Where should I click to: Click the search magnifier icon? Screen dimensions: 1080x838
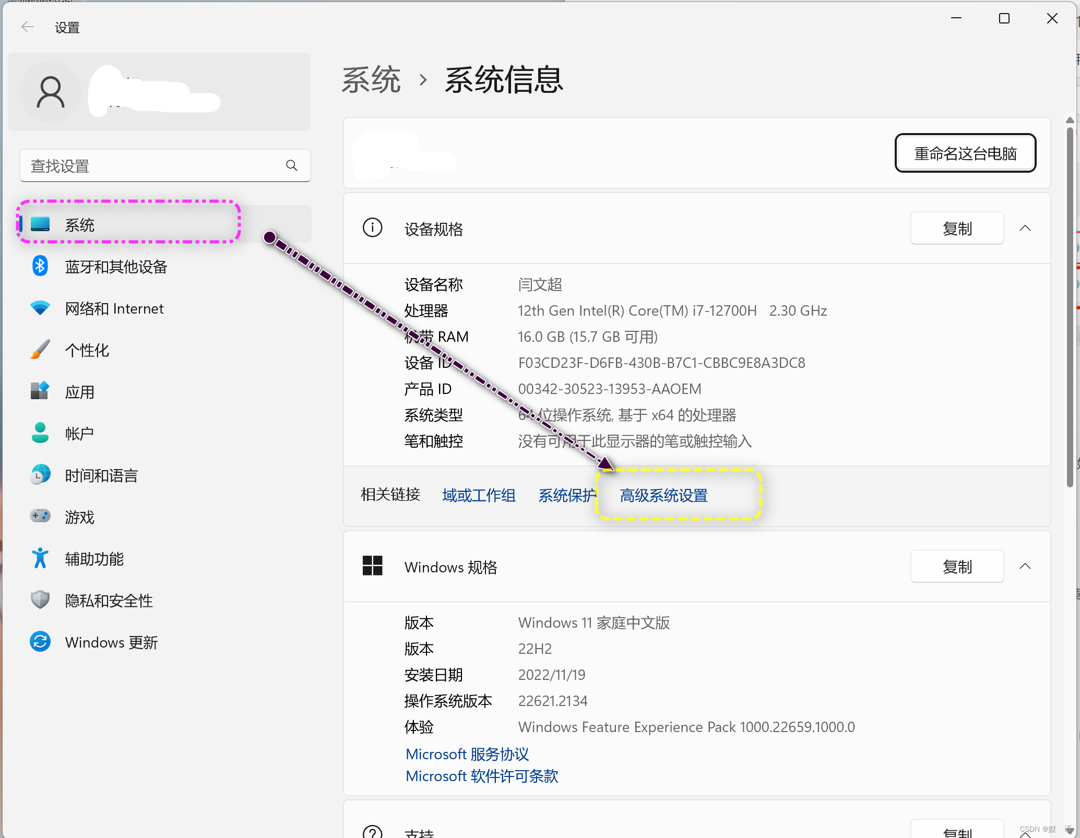click(292, 166)
